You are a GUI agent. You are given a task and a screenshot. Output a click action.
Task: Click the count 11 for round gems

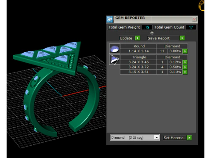pos(162,51)
